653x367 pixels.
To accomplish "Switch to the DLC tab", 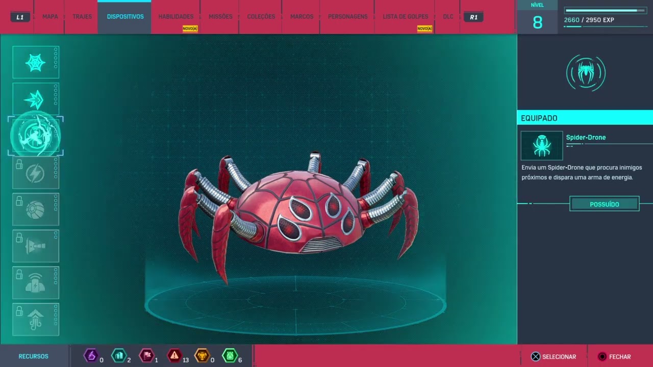I will [448, 17].
